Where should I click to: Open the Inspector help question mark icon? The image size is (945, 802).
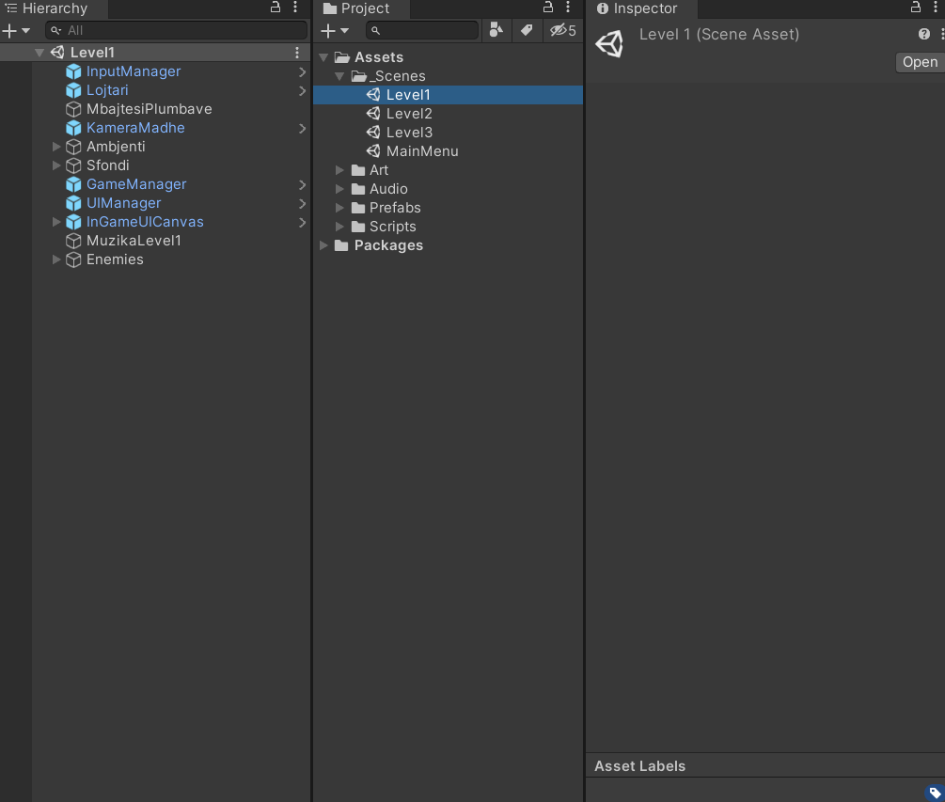click(x=924, y=35)
